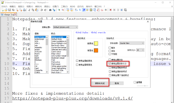Open the 文件(F) menu
The image size is (174, 103).
pos(4,6)
